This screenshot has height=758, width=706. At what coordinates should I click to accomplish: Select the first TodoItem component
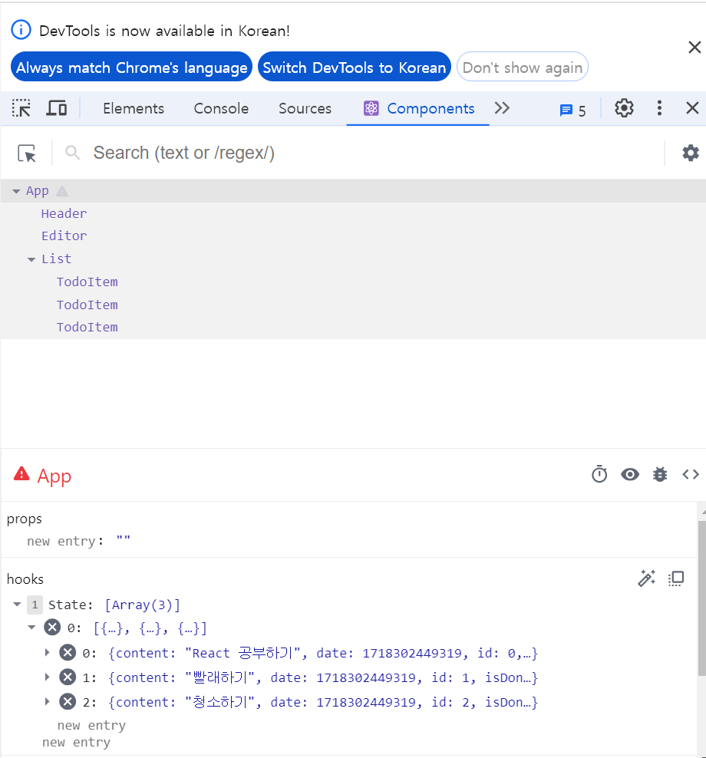point(87,282)
